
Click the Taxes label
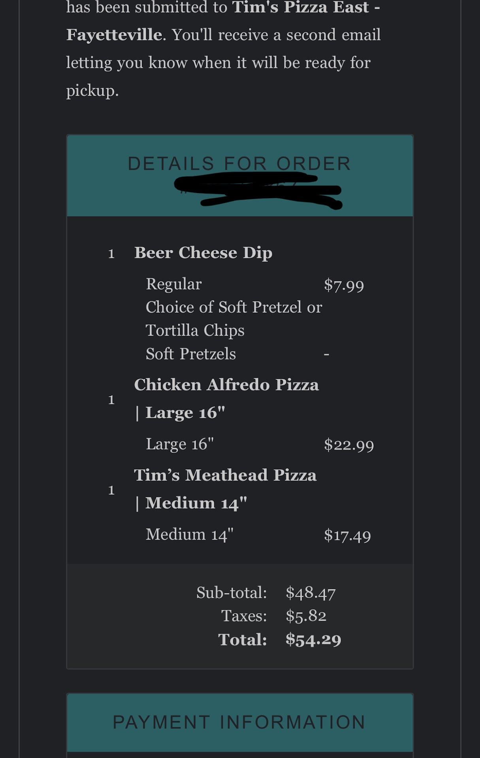point(244,616)
